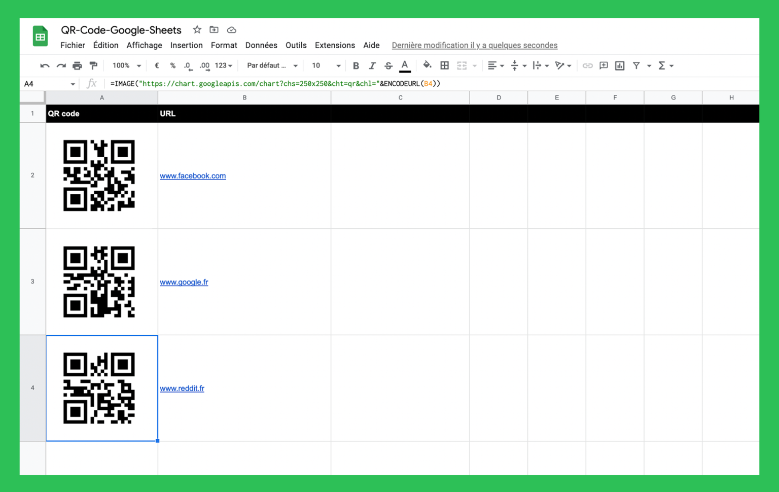The width and height of the screenshot is (779, 492).
Task: Follow the www.facebook.com link
Action: (193, 176)
